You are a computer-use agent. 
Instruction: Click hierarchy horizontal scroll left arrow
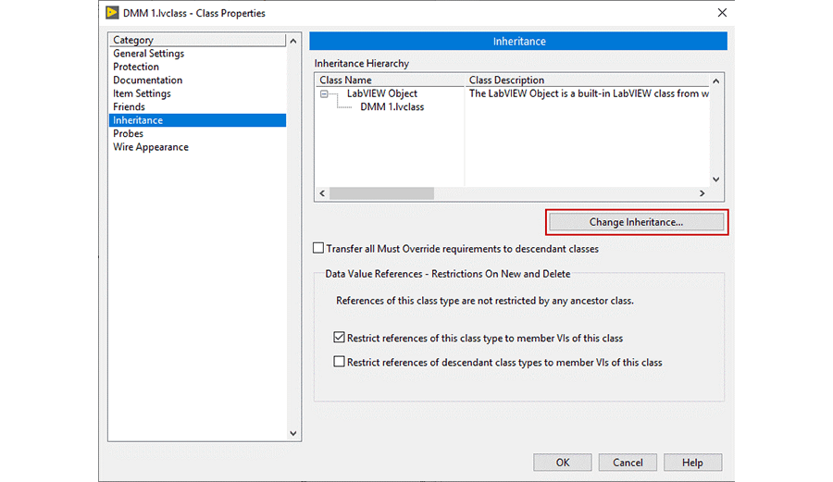coord(322,193)
